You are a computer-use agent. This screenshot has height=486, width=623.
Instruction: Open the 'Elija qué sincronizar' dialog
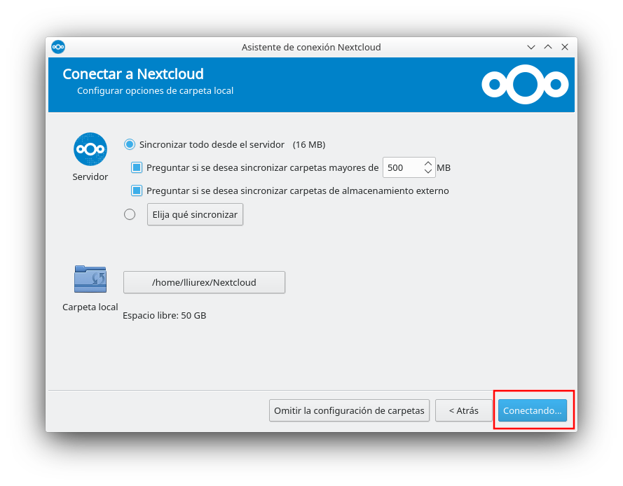coord(195,214)
